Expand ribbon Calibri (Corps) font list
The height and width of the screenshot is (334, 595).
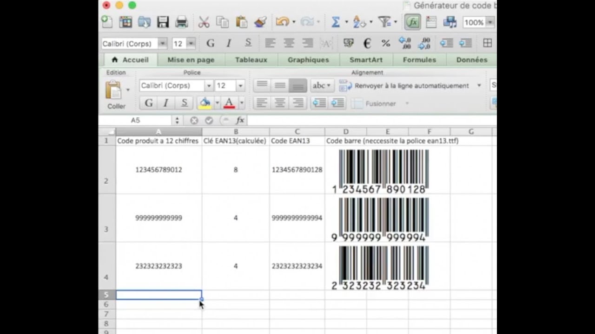[x=209, y=86]
